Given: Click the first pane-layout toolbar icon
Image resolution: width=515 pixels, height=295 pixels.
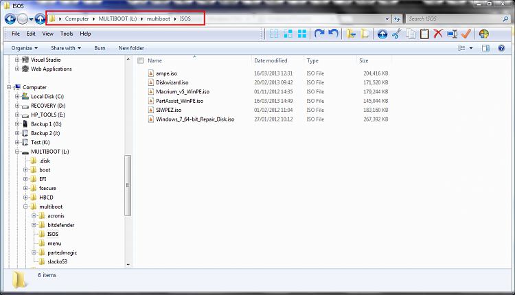Looking at the screenshot, I should pyautogui.click(x=274, y=34).
